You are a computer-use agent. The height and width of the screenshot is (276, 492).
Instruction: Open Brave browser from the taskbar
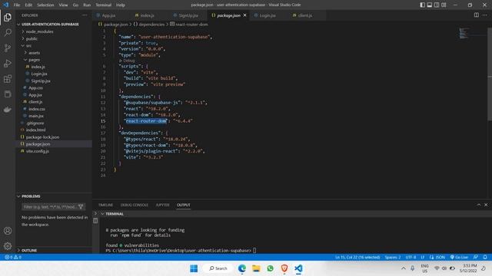(x=284, y=268)
